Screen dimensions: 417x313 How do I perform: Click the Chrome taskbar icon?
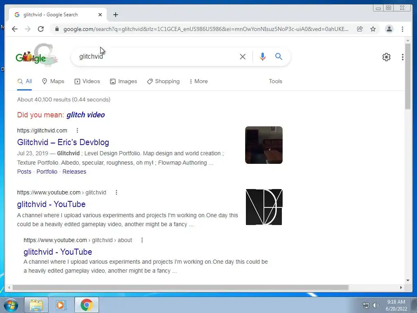click(x=86, y=305)
